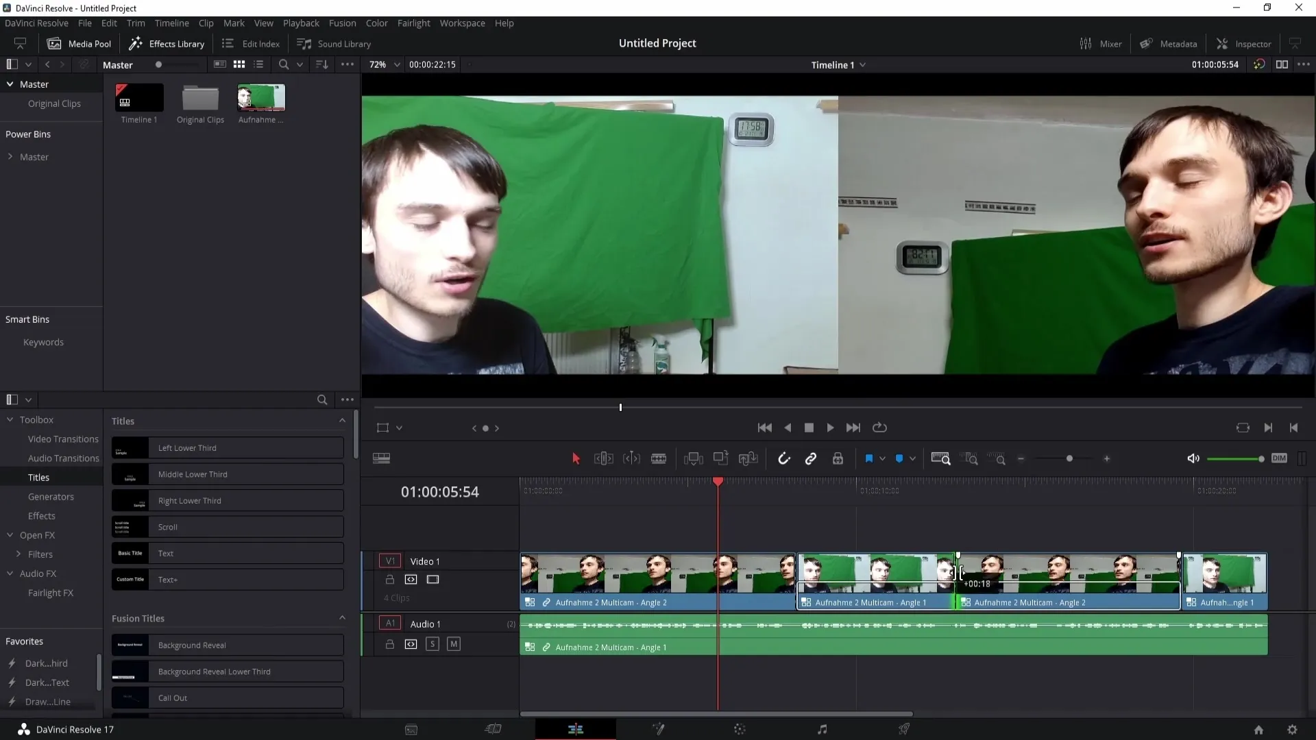Open the Fairlight menu
This screenshot has width=1316, height=740.
tap(413, 23)
